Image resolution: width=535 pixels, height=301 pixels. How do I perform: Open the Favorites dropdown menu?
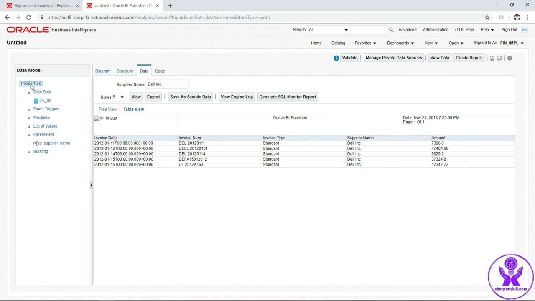click(366, 43)
